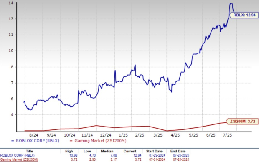Screen dimensions: 259x162
Task: Click the Current column header
Action: (x=130, y=151)
